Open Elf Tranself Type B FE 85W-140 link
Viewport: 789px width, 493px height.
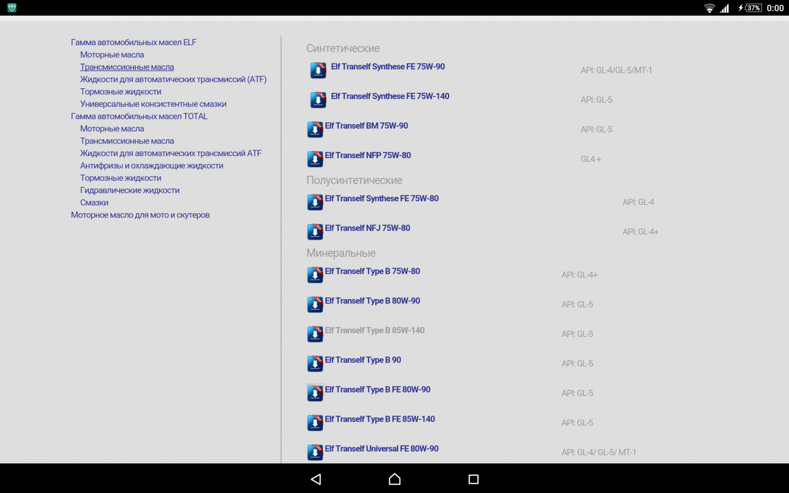click(x=380, y=419)
